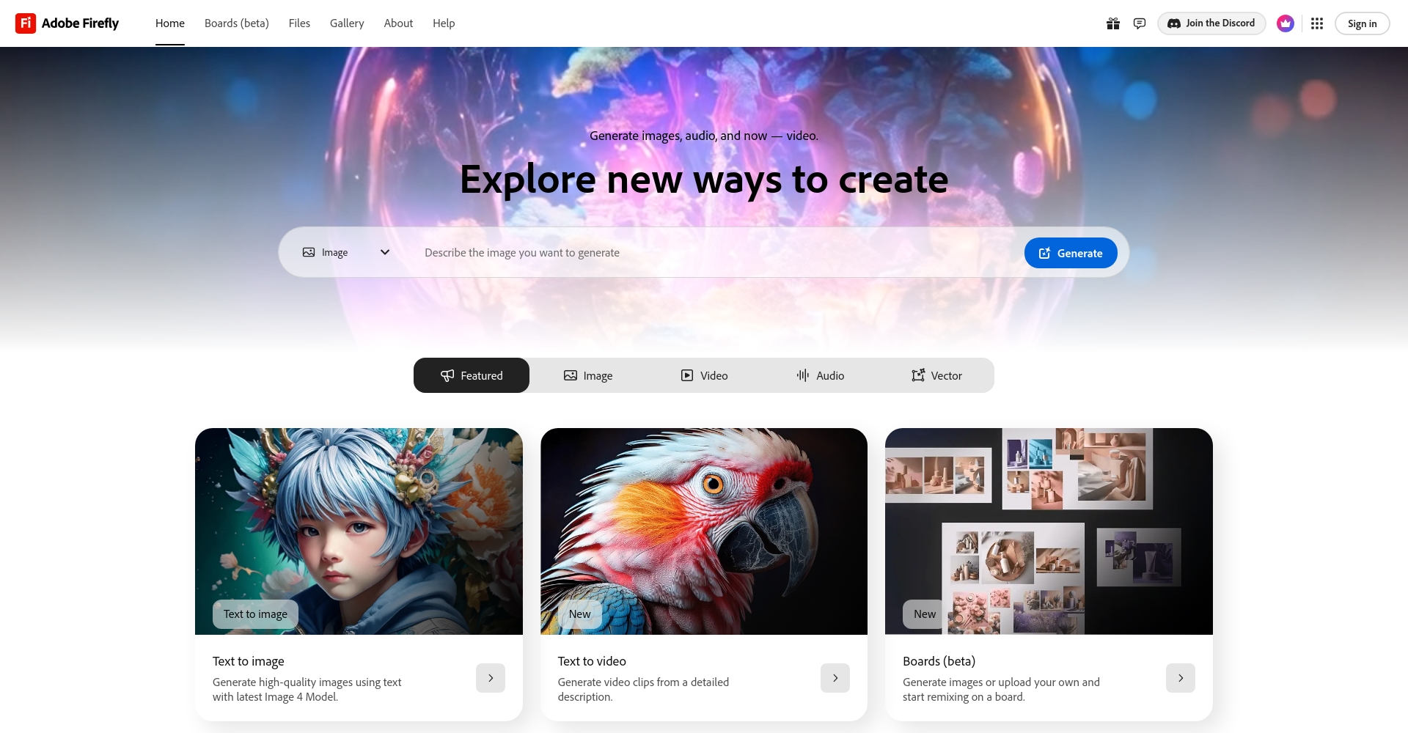Click the Adobe Firefly brand name
Screen dimensions: 1408x733
[x=80, y=23]
